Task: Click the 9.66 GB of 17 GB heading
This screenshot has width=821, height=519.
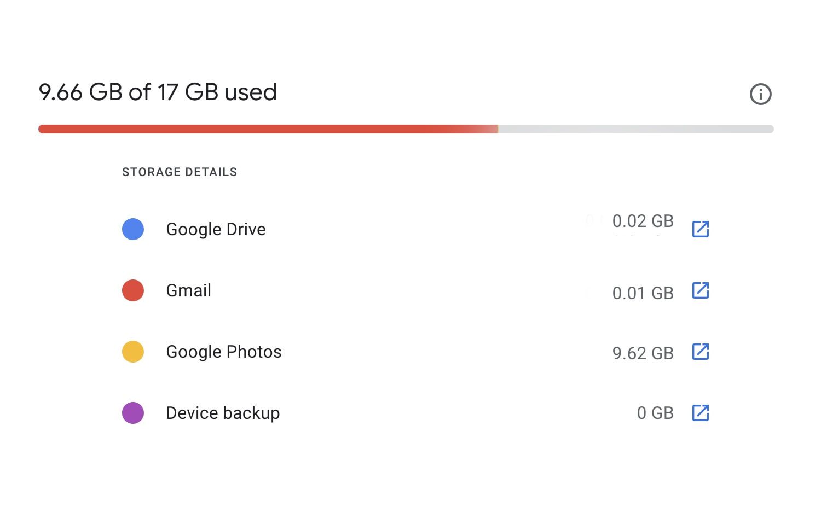Action: (x=158, y=92)
